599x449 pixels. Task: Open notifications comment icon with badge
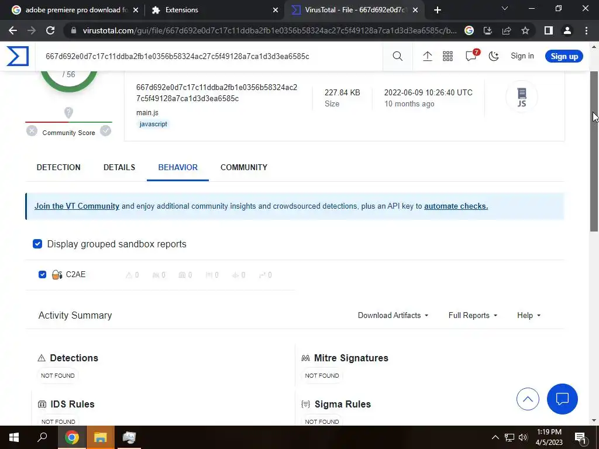tap(471, 56)
